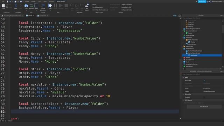This screenshot has height=126, width=224.
Task: Open the FILE menu
Action: pyautogui.click(x=3, y=1)
